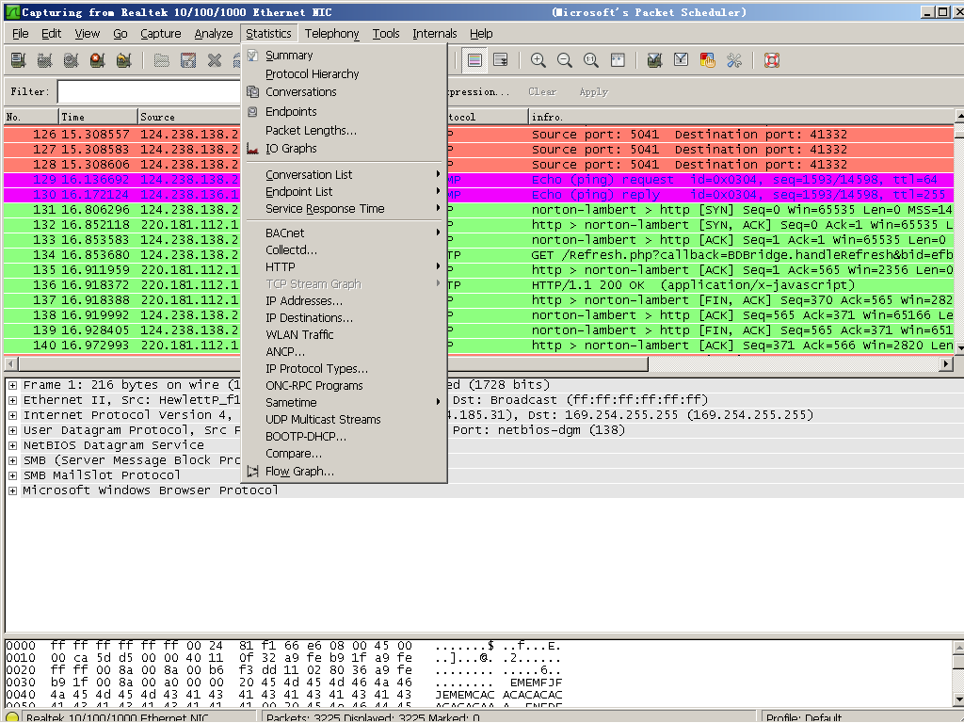Expand SMB (Server Message Block) node
Screen dimensions: 964x723
tap(12, 460)
